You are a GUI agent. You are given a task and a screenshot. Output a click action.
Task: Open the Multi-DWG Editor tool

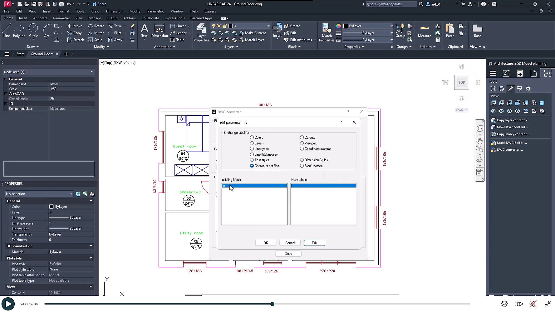click(511, 143)
